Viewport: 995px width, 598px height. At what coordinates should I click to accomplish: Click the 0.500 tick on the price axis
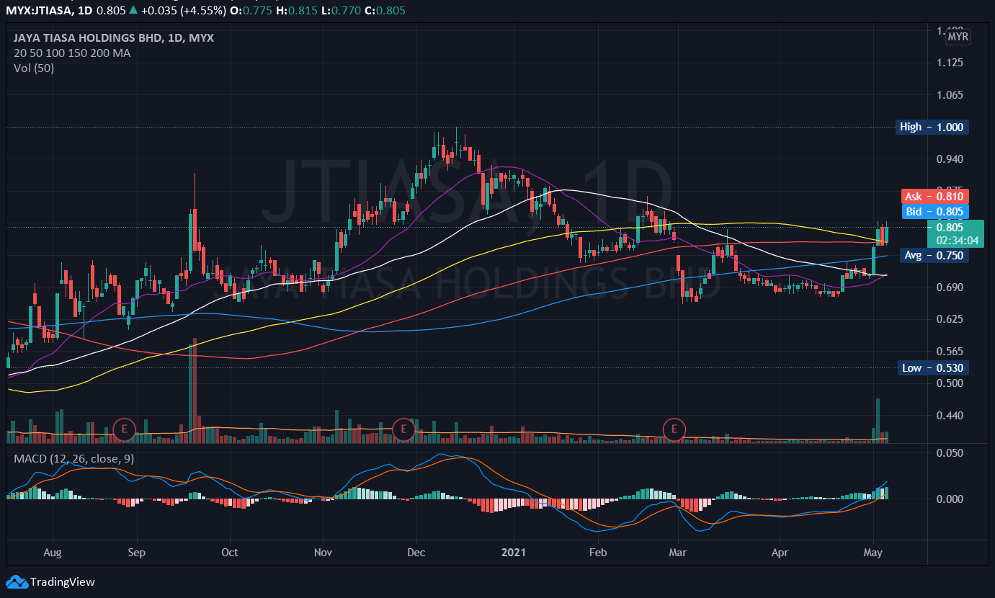tap(950, 383)
